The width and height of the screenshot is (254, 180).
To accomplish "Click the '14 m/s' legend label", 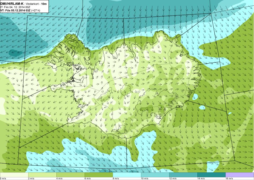I will click(x=201, y=178).
